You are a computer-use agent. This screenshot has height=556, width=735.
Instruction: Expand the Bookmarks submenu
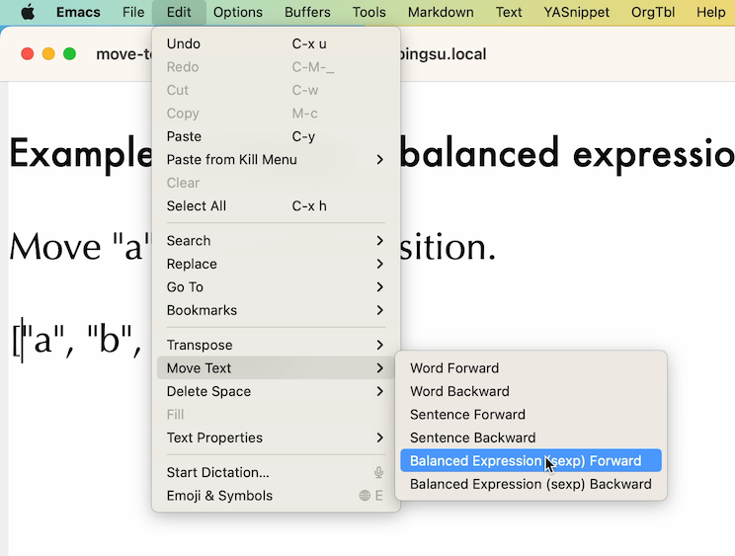(276, 310)
